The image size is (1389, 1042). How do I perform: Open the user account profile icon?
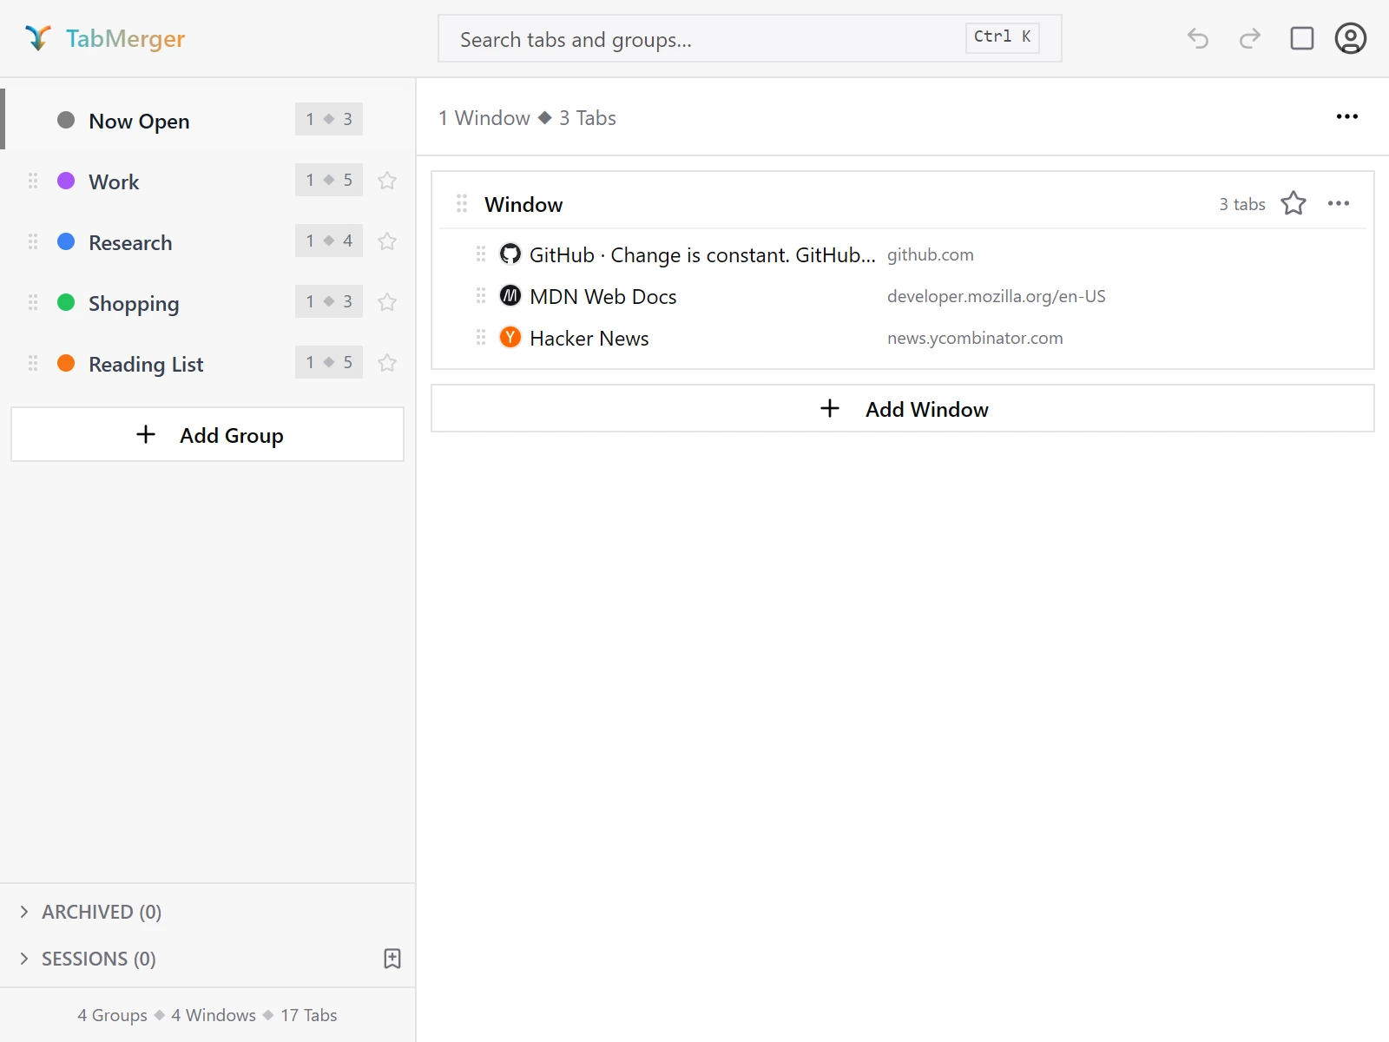1351,38
